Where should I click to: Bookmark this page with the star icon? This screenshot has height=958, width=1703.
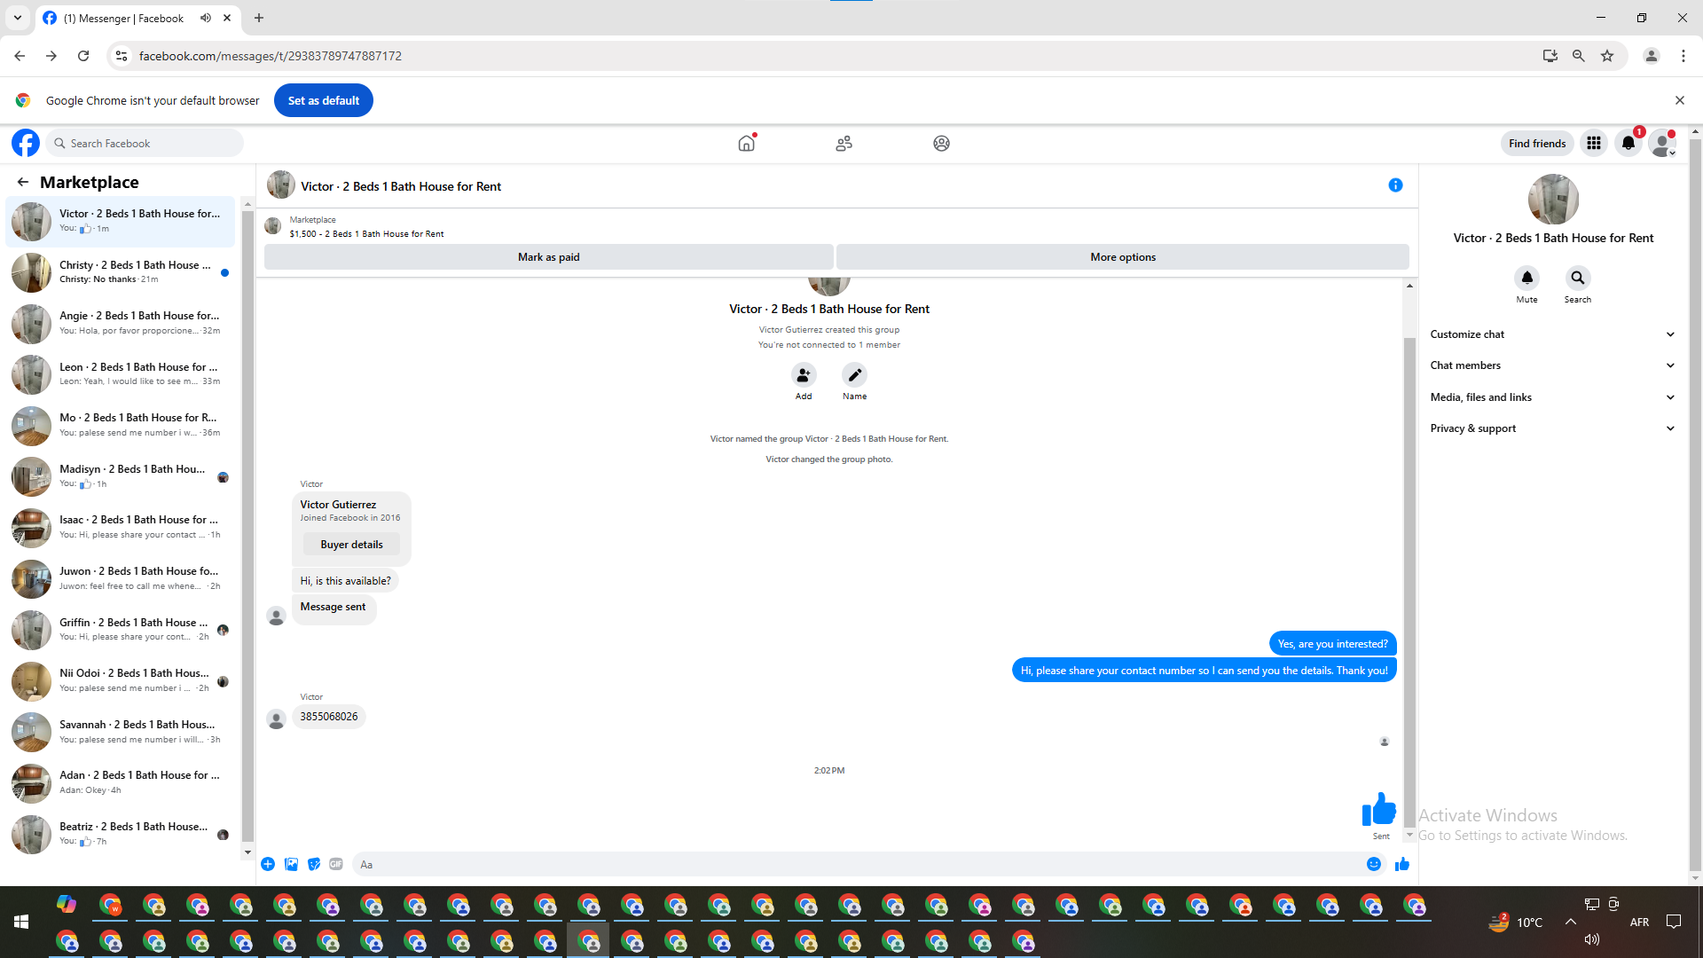point(1607,56)
